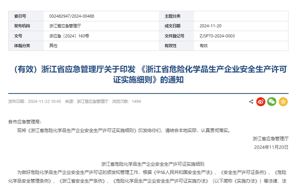Click the 体裁分类 value 其他
The image size is (299, 187).
click(x=53, y=46)
